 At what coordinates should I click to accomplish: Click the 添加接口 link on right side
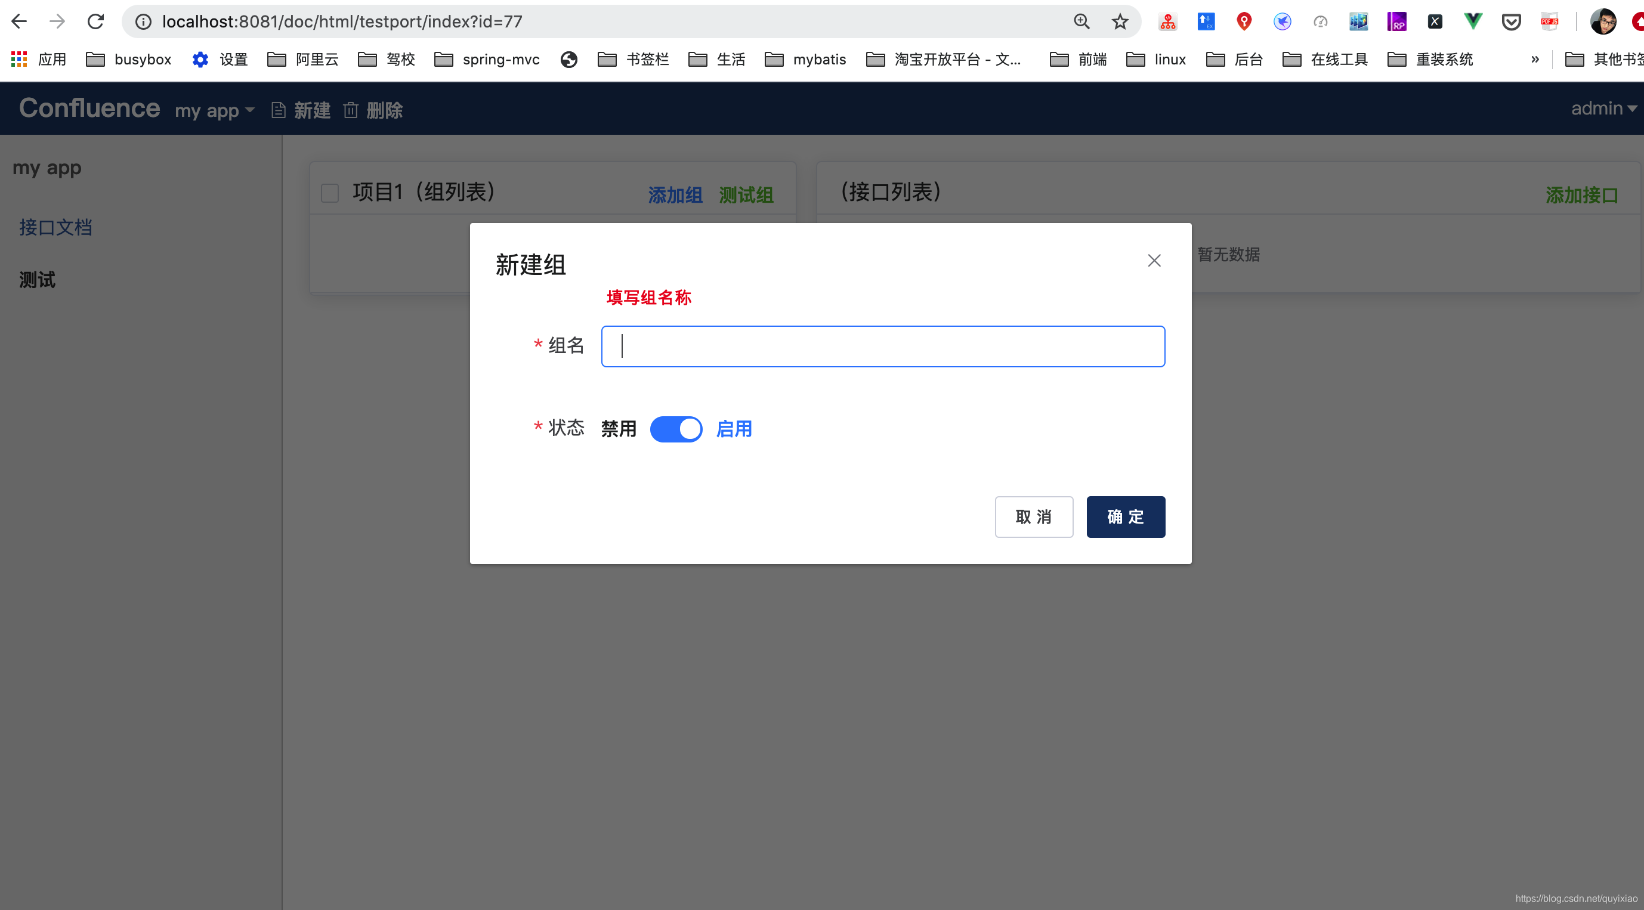1581,194
